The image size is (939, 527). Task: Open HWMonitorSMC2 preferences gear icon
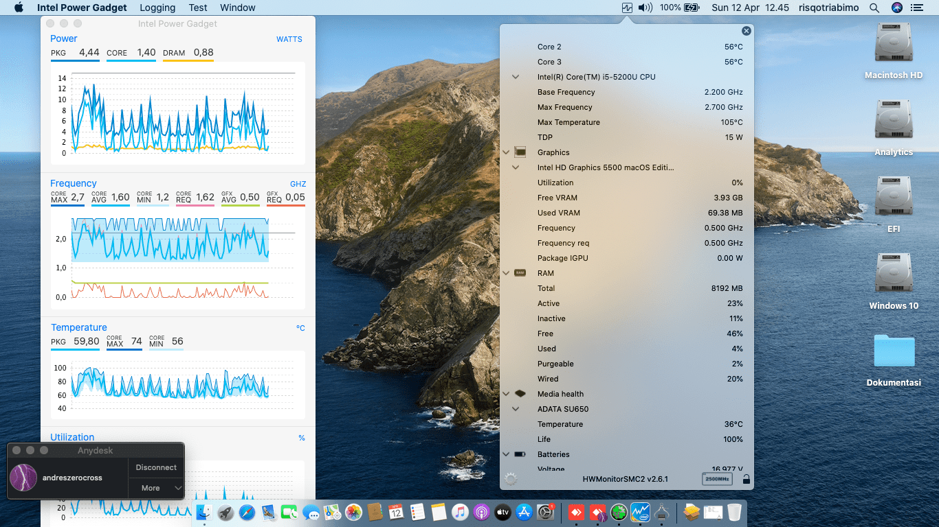point(511,479)
